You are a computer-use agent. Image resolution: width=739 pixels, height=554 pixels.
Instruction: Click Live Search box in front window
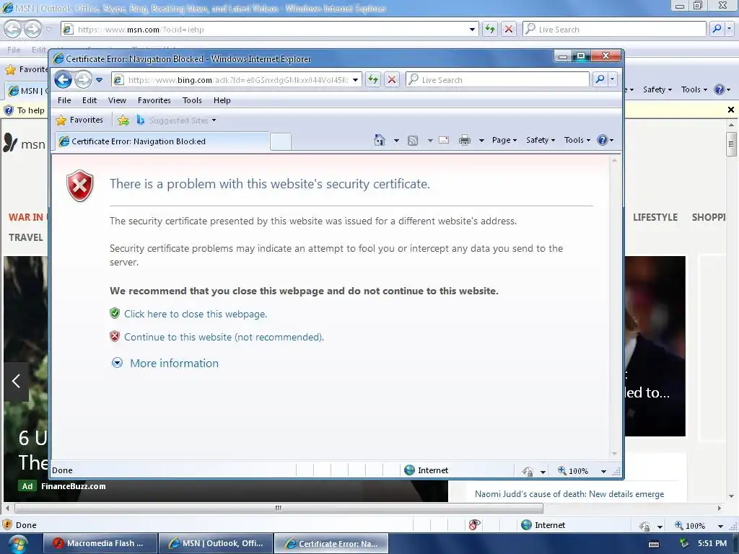(x=497, y=80)
